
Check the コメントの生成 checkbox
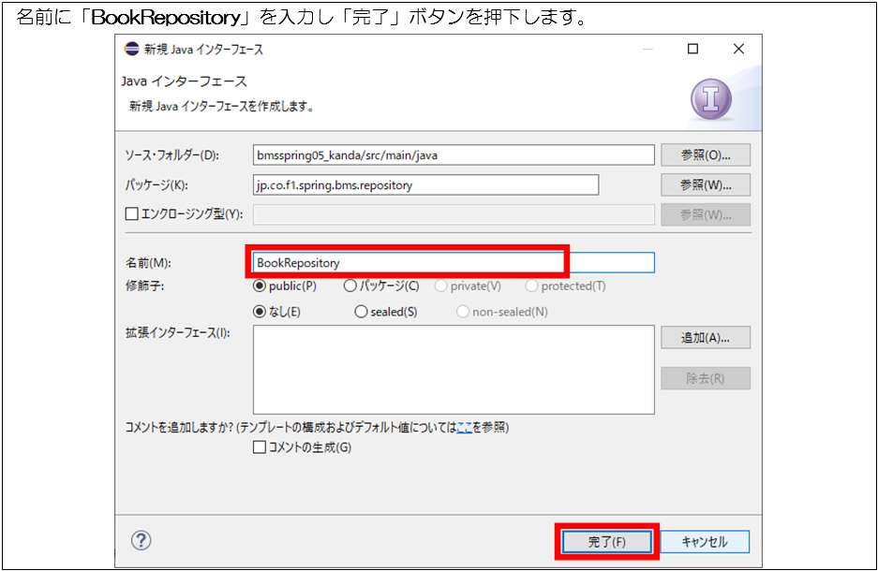(260, 447)
